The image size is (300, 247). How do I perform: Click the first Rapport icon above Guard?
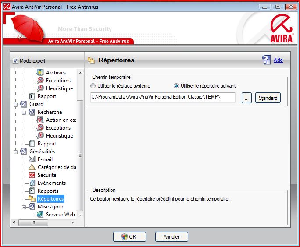click(32, 96)
